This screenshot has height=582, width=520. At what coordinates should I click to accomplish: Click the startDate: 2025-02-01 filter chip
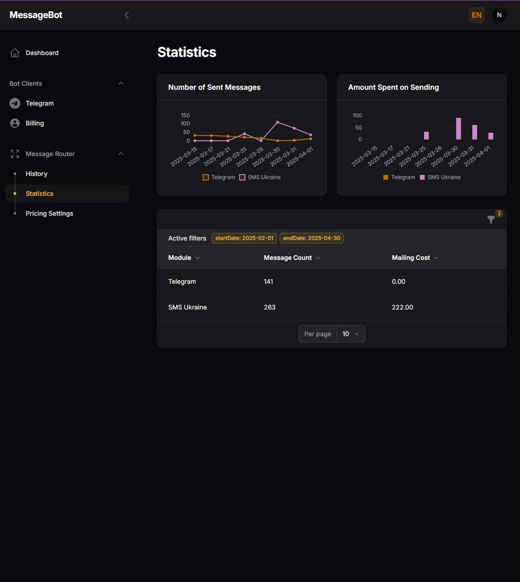[244, 238]
